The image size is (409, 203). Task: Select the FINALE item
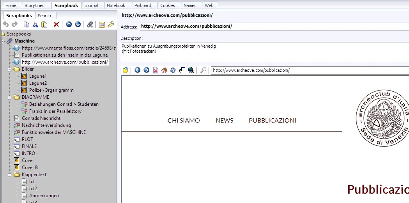pos(29,146)
